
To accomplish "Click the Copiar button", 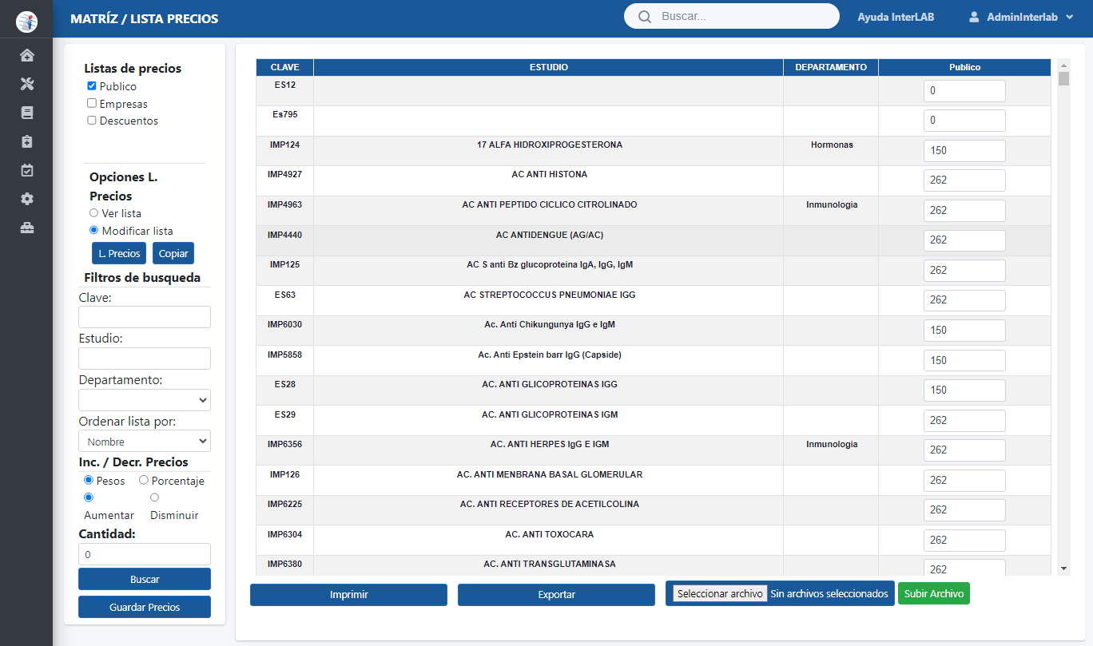I will 173,253.
